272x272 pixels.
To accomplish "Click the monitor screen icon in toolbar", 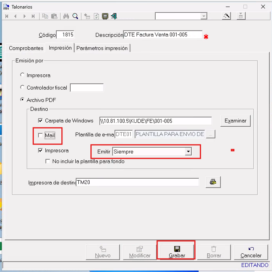I will [x=104, y=16].
